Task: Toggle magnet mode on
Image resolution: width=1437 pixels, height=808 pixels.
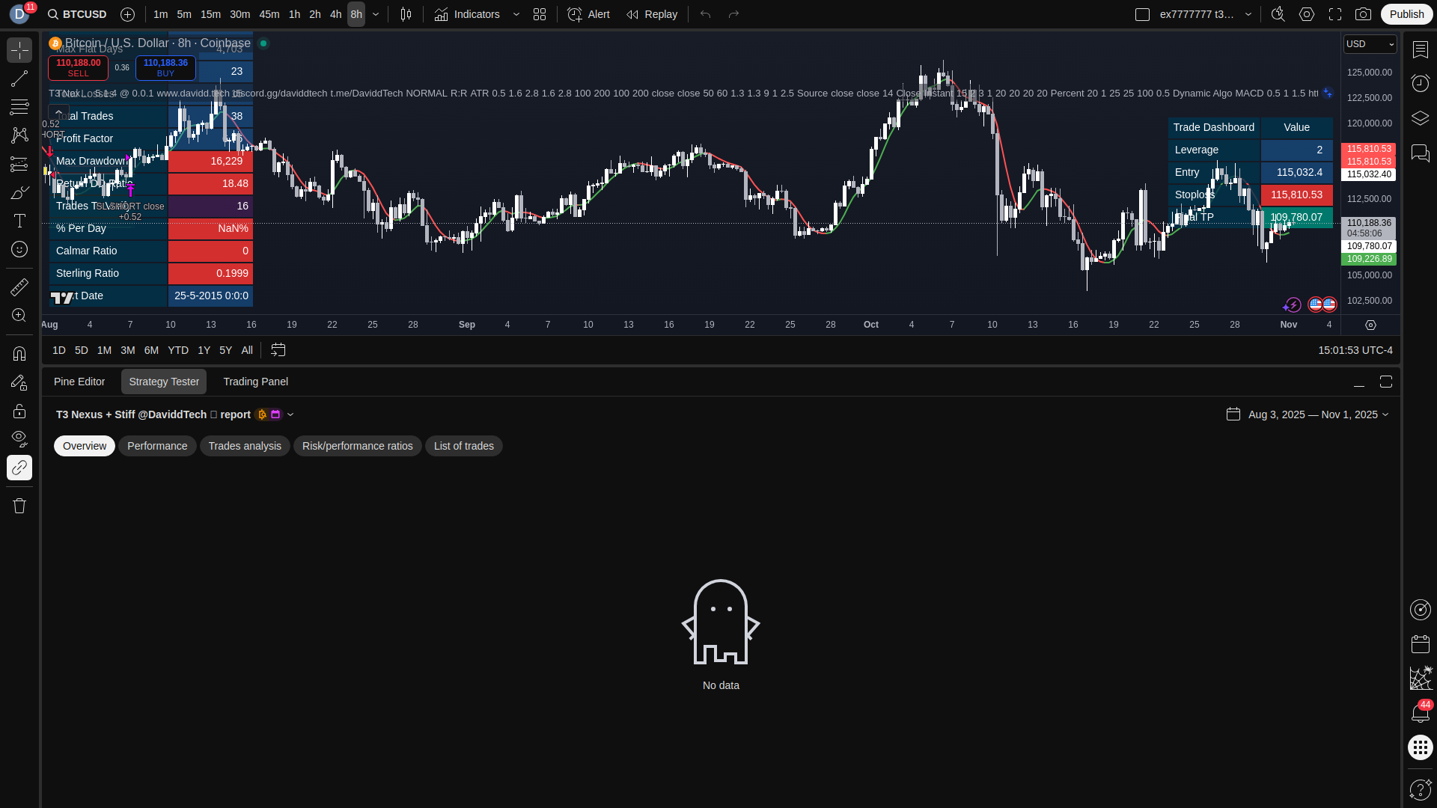Action: point(19,353)
